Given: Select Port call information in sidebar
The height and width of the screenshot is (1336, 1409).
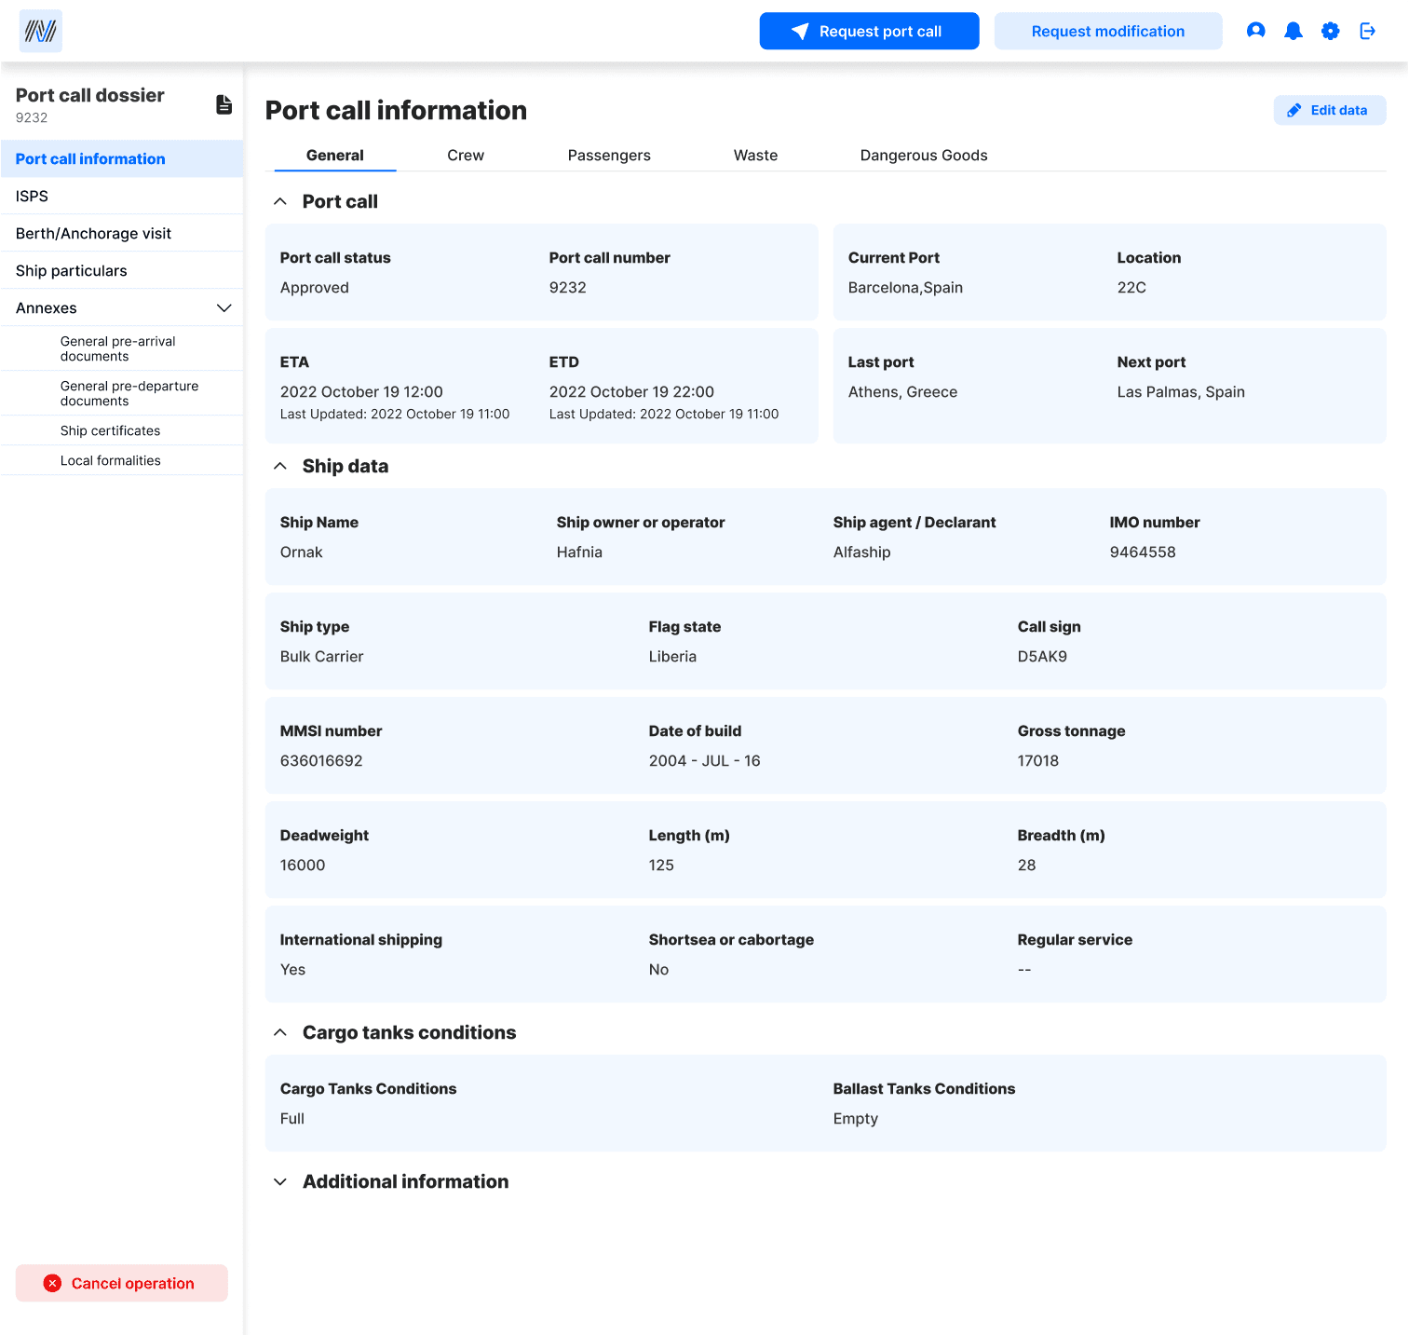Looking at the screenshot, I should (122, 158).
